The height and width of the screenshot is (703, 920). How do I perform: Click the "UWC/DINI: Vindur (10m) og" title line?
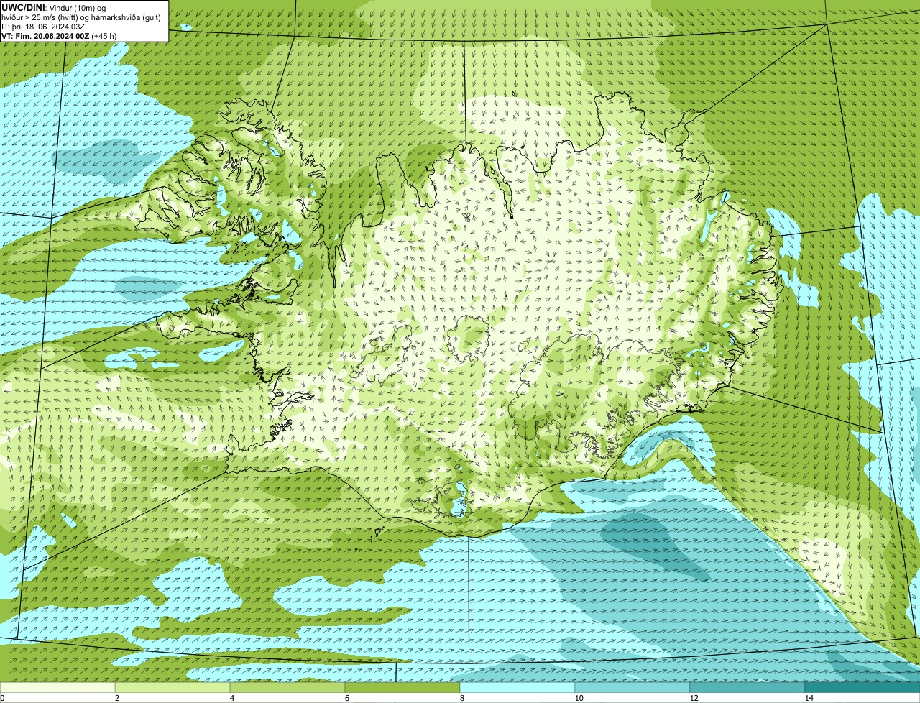[54, 7]
